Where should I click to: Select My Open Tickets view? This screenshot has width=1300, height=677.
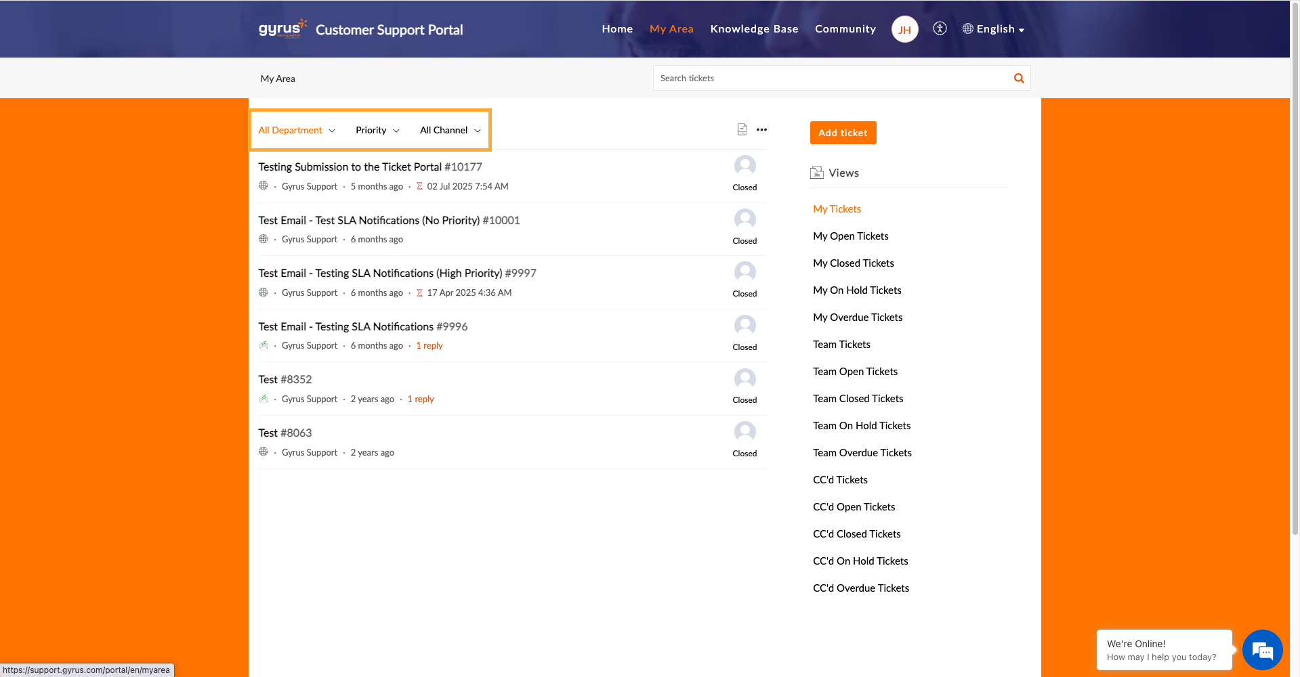[x=850, y=236]
